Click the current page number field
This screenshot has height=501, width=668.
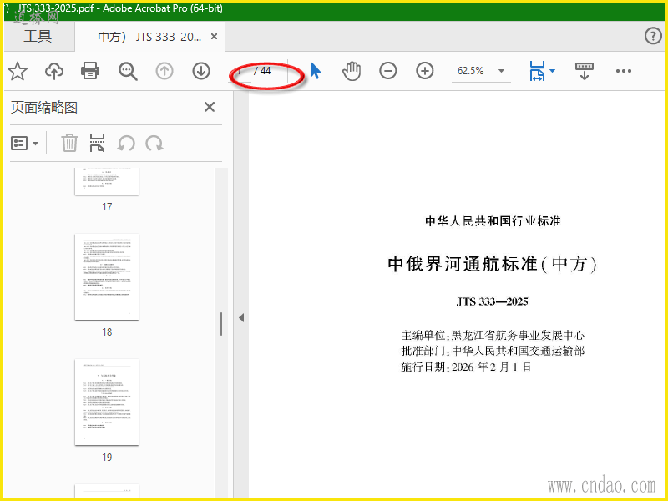click(x=241, y=71)
